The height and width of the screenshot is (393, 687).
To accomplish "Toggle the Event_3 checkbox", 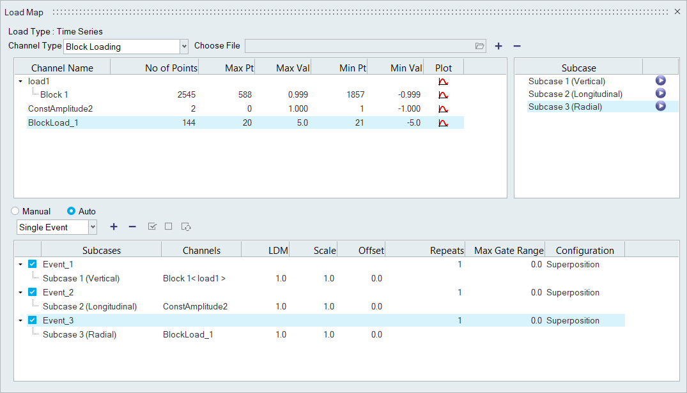I will click(x=33, y=320).
